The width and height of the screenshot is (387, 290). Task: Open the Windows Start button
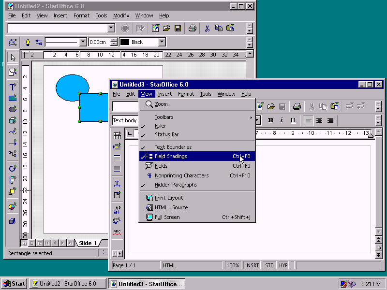[x=14, y=284]
